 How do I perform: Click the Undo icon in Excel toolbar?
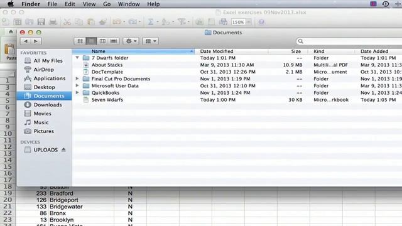(x=117, y=22)
